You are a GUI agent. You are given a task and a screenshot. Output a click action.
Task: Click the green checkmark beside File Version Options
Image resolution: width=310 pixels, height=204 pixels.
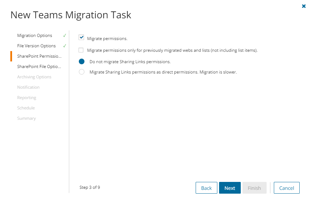tap(64, 46)
